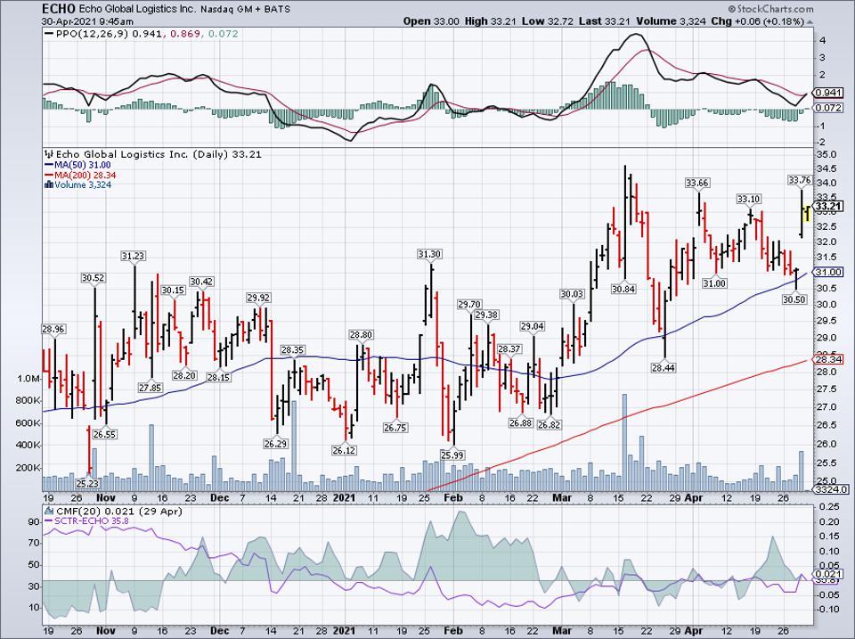Screen dimensions: 855x639
Task: Click the yellow 33.21 last-price marker
Action: (826, 206)
